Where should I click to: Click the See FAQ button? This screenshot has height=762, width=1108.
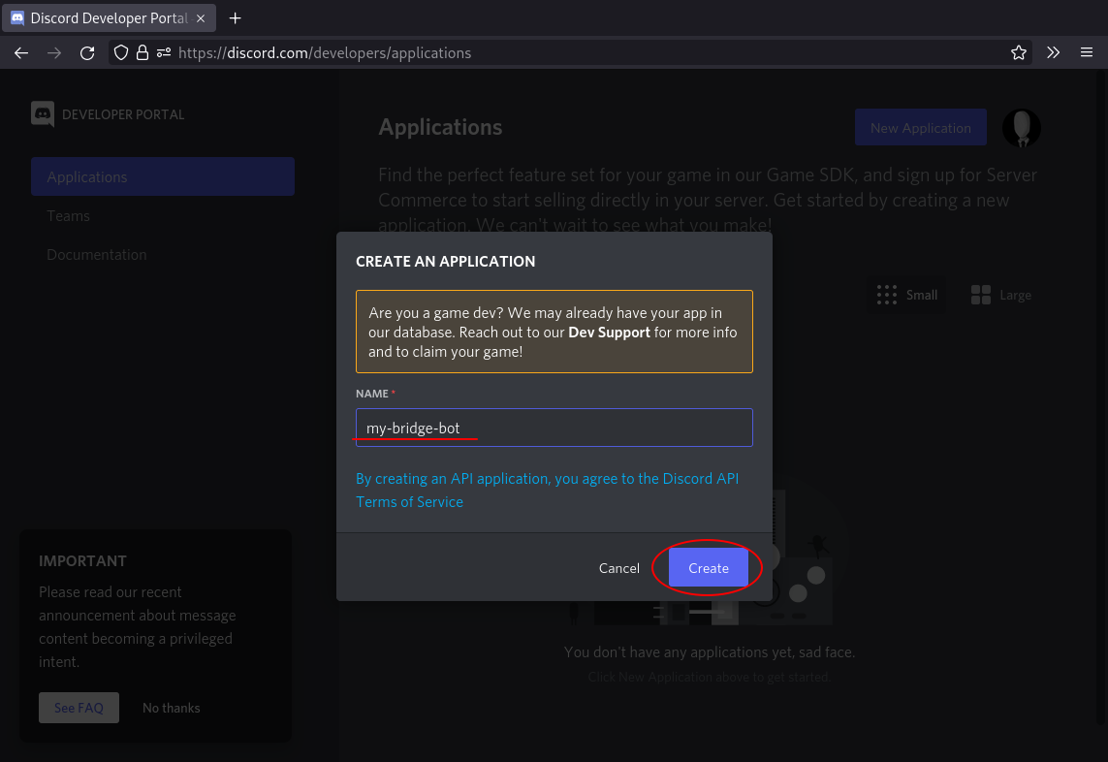click(x=79, y=708)
